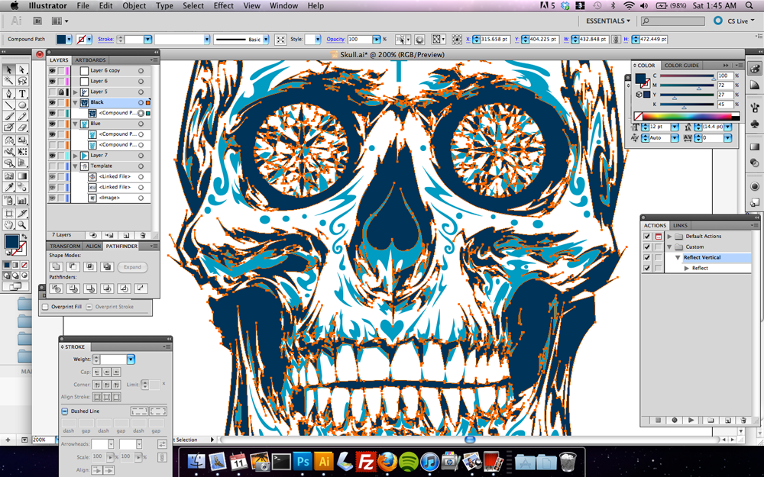Select the Hand tool
Image resolution: width=764 pixels, height=477 pixels.
[x=8, y=225]
